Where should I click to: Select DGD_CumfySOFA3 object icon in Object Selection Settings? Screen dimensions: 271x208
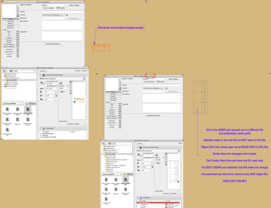click(x=28, y=109)
